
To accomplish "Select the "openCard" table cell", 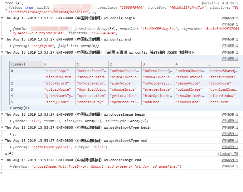I will click(x=223, y=102).
